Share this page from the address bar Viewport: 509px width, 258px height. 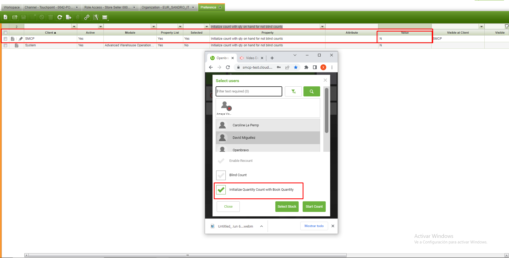(287, 67)
